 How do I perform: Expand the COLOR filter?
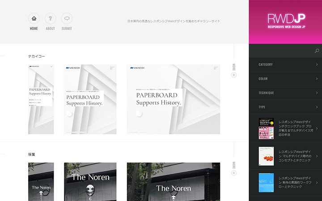(x=285, y=79)
